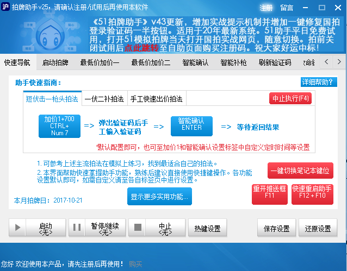Click the v43 update announcement banner text
The height and width of the screenshot is (271, 347).
coord(214,35)
